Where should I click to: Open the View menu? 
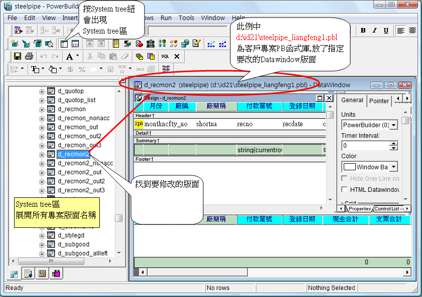[49, 18]
